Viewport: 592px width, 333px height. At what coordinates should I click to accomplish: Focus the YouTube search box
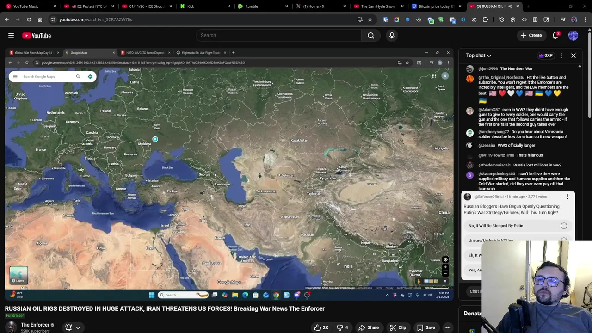point(278,36)
